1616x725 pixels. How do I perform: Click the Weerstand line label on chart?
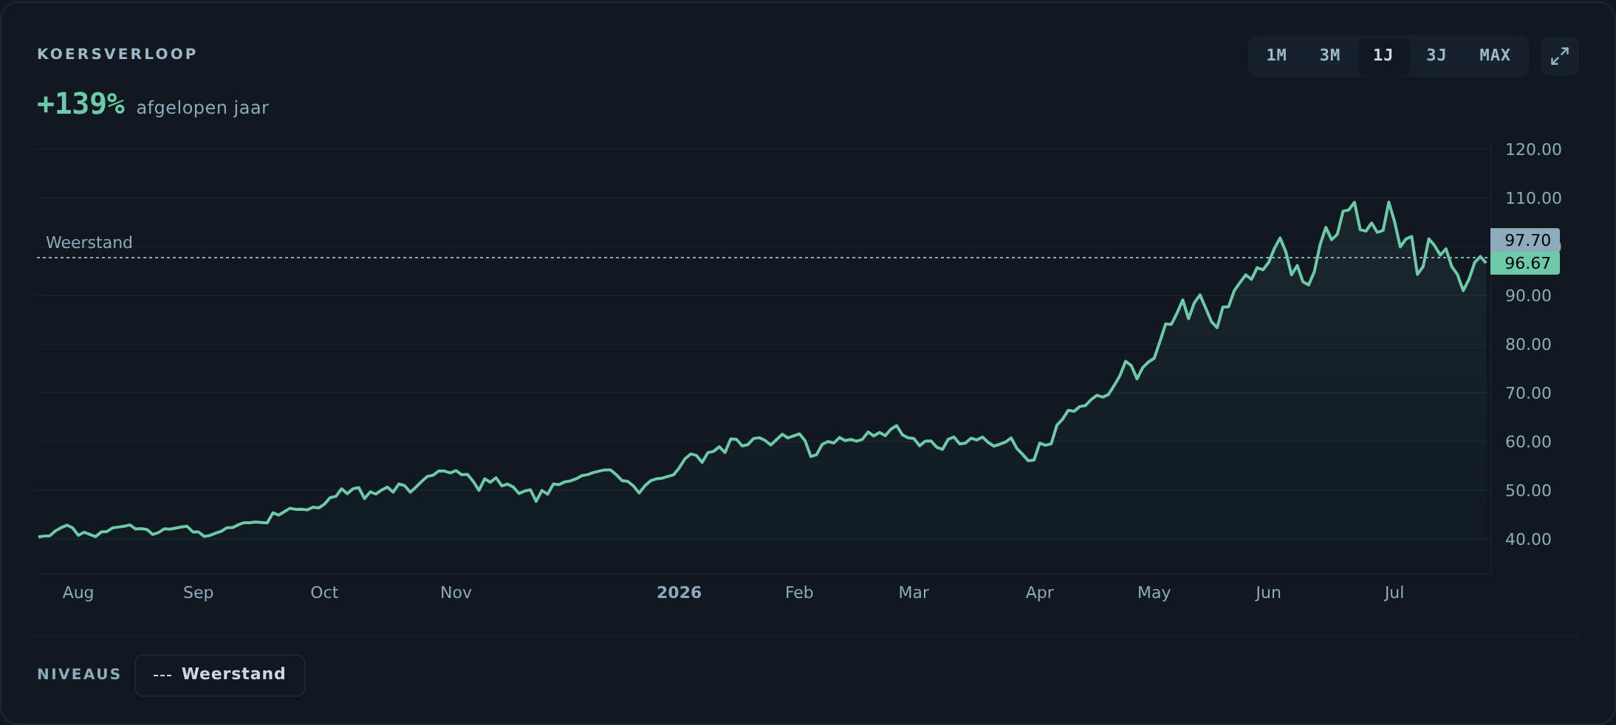coord(89,243)
